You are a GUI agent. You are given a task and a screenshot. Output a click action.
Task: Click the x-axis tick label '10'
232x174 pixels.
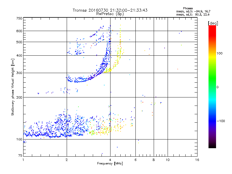(168, 160)
